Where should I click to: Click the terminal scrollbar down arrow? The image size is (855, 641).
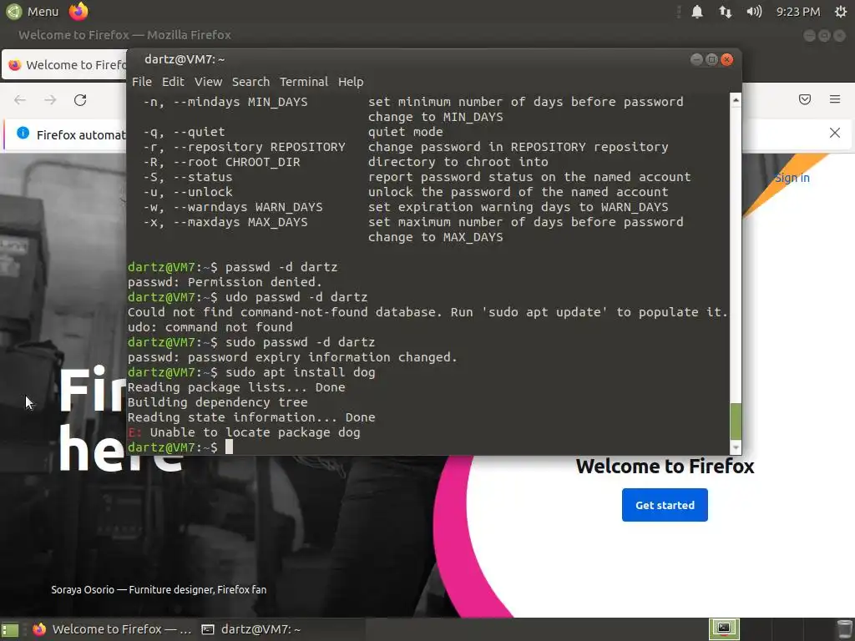[736, 447]
